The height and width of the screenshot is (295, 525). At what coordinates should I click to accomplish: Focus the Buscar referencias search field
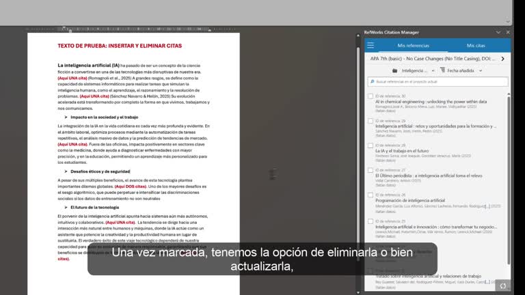coord(437,82)
